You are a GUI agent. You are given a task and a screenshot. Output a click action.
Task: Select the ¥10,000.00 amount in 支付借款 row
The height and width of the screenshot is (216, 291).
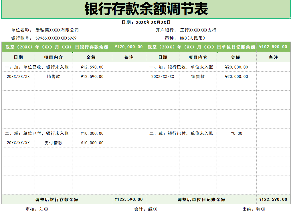pyautogui.click(x=92, y=143)
